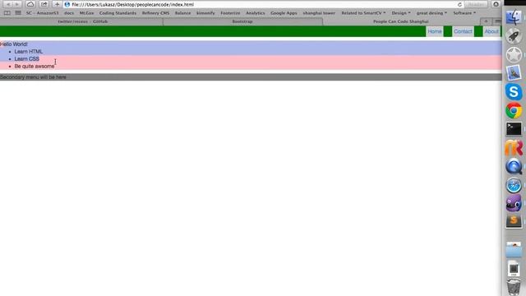Open the 'kimonify' bookmark
Viewport: 526px width, 296px height.
coord(205,13)
